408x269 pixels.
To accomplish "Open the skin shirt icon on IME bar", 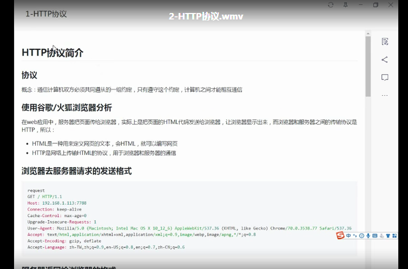I will (x=388, y=236).
